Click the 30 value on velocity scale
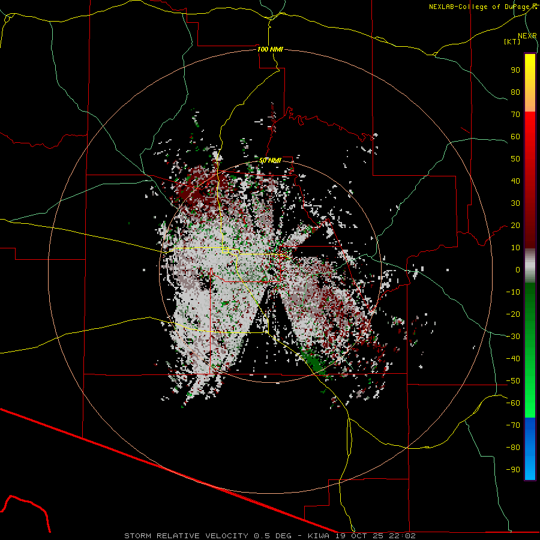The width and height of the screenshot is (540, 540). tap(515, 203)
